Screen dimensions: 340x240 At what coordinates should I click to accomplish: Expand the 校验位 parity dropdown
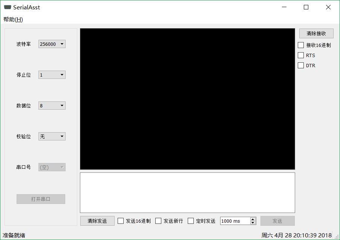click(52, 136)
